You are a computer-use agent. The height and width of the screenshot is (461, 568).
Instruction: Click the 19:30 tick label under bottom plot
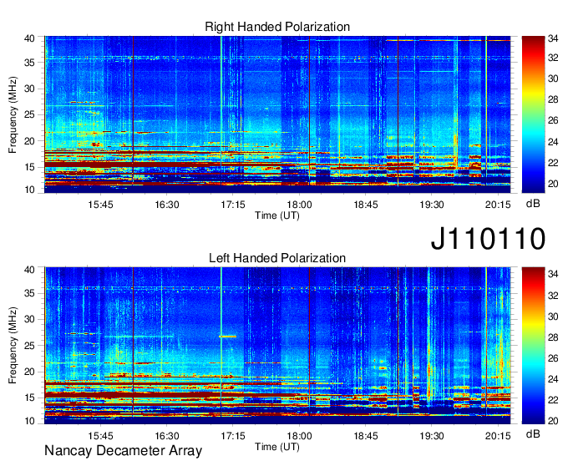[432, 436]
